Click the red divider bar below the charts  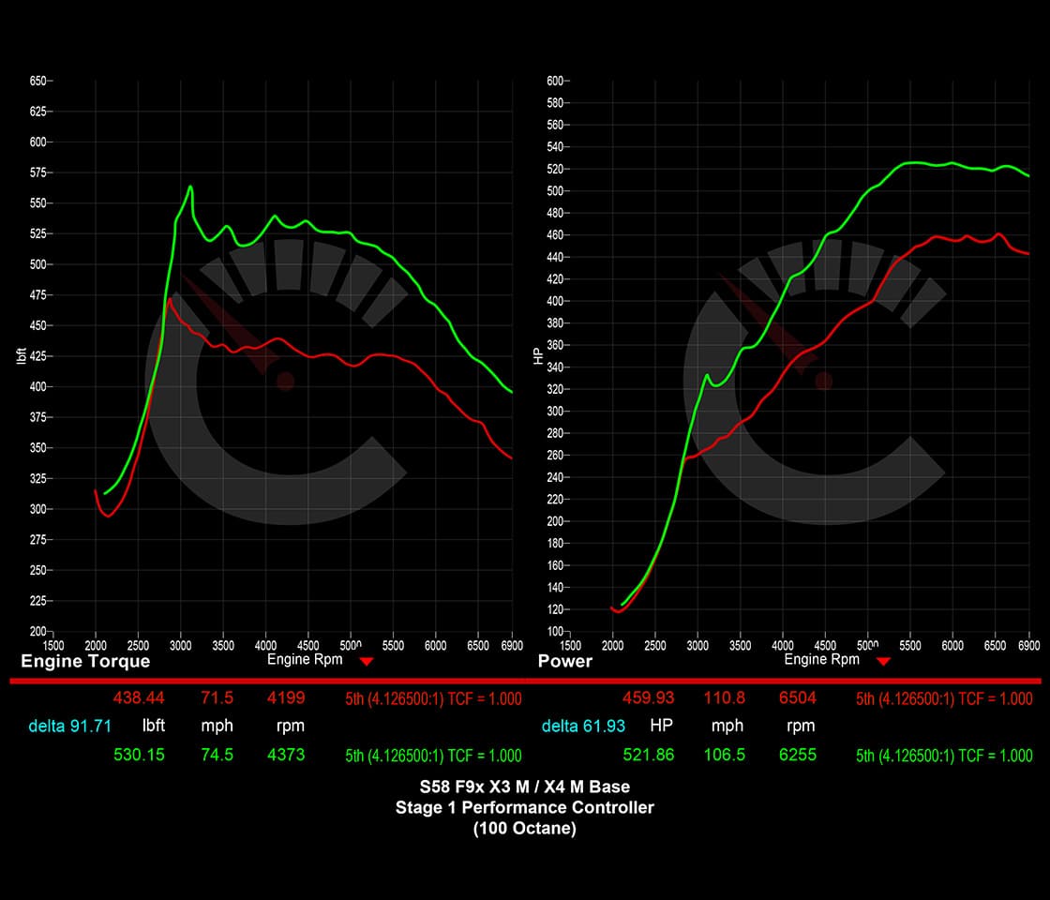tap(525, 680)
